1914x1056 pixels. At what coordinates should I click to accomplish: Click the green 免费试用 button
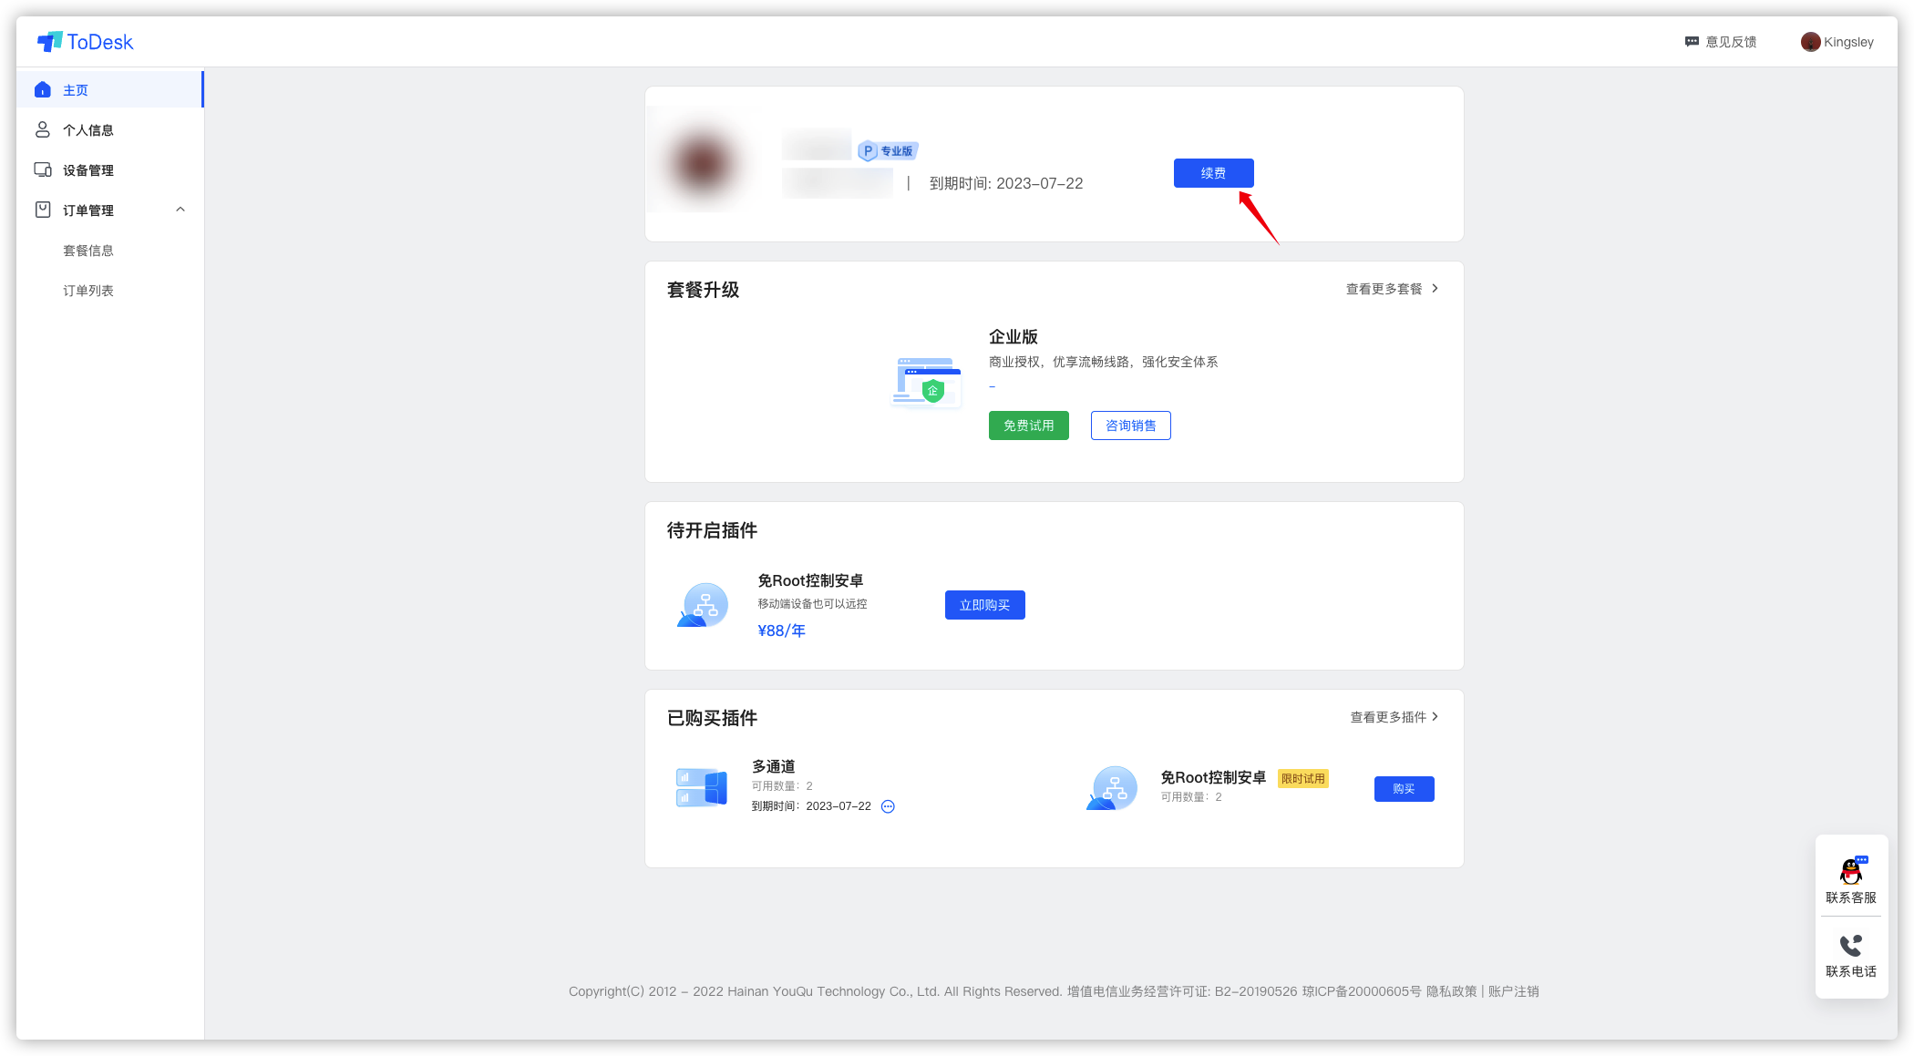1028,425
